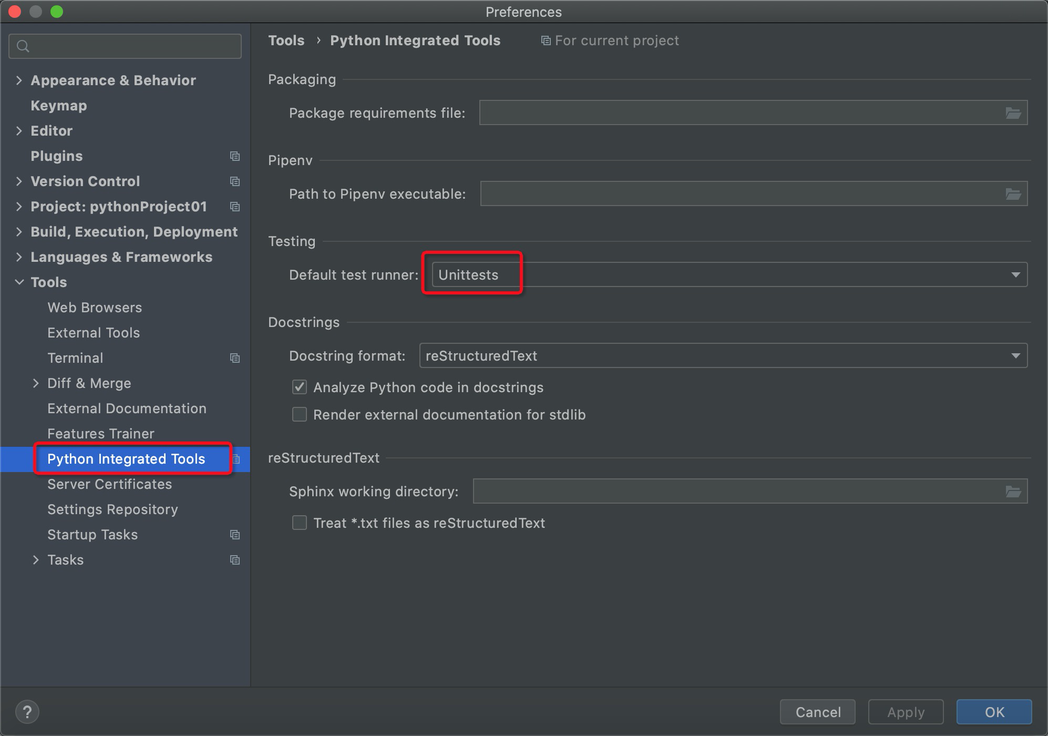Viewport: 1048px width, 736px height.
Task: Click the browse folder icon for Sphinx working directory
Action: (1013, 490)
